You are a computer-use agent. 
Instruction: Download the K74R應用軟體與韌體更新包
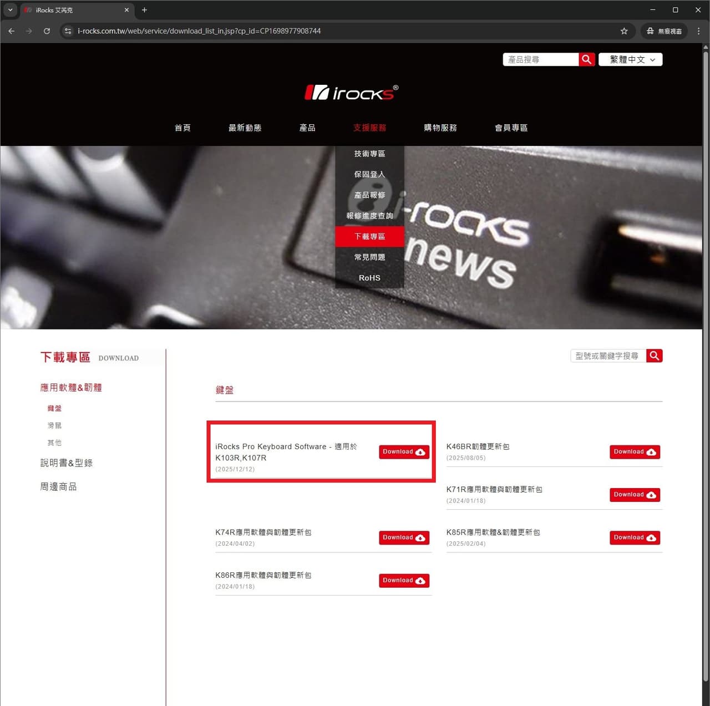404,537
